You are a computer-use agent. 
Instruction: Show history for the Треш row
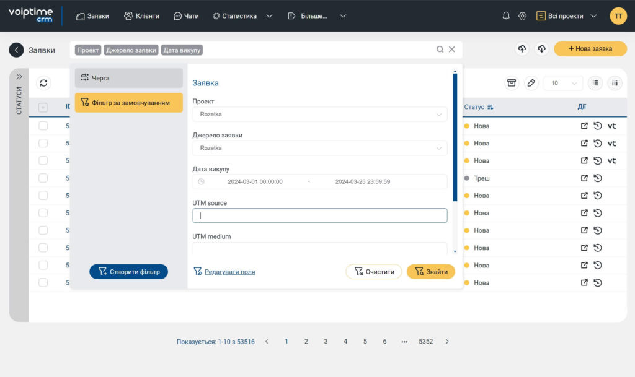(x=598, y=178)
